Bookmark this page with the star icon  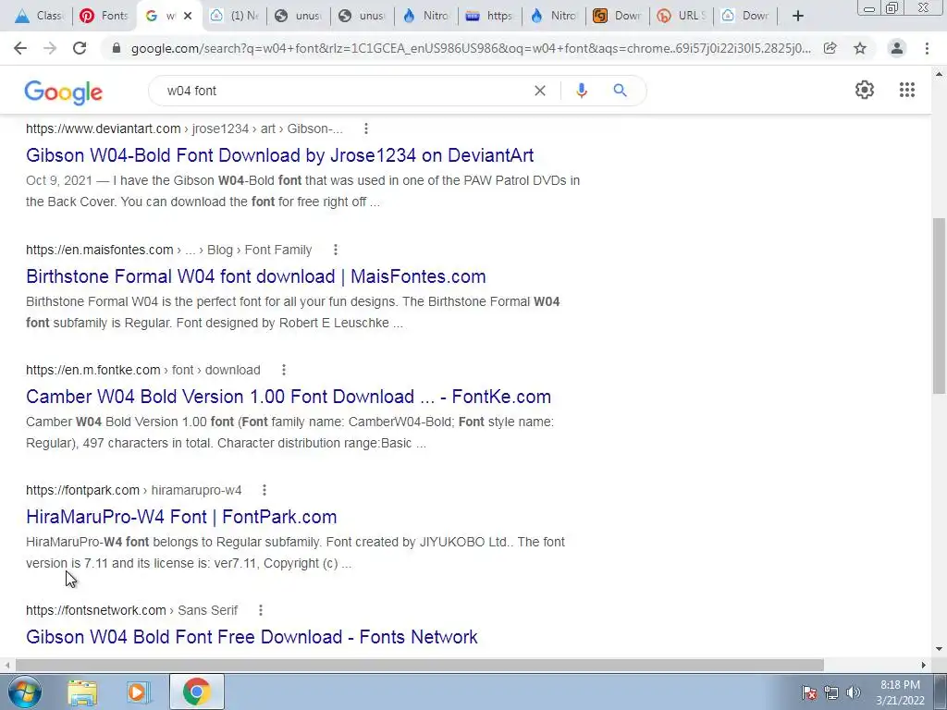click(860, 48)
